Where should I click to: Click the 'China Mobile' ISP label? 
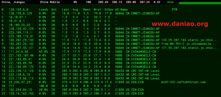coord(50,2)
